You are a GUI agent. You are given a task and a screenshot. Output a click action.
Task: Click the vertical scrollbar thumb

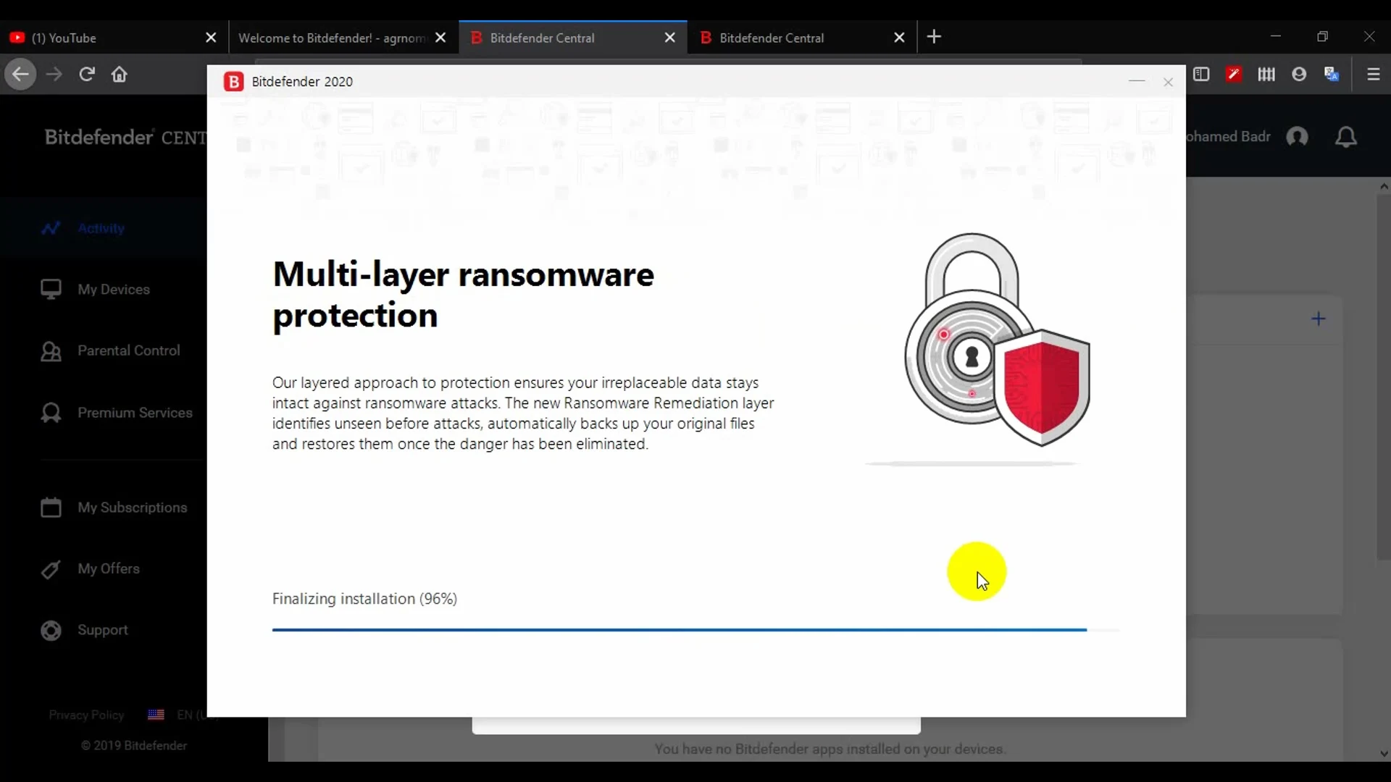pyautogui.click(x=1384, y=377)
